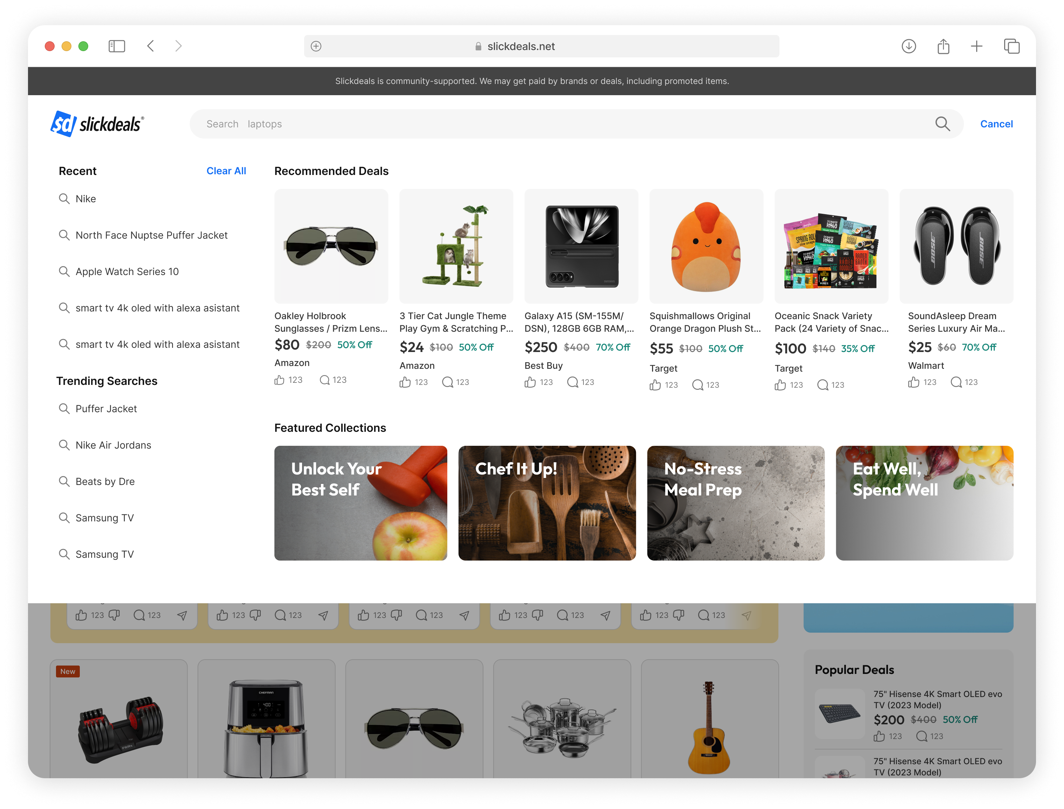Viewport: 1064px width, 809px height.
Task: Click the Slickdeals logo
Action: [x=97, y=124]
